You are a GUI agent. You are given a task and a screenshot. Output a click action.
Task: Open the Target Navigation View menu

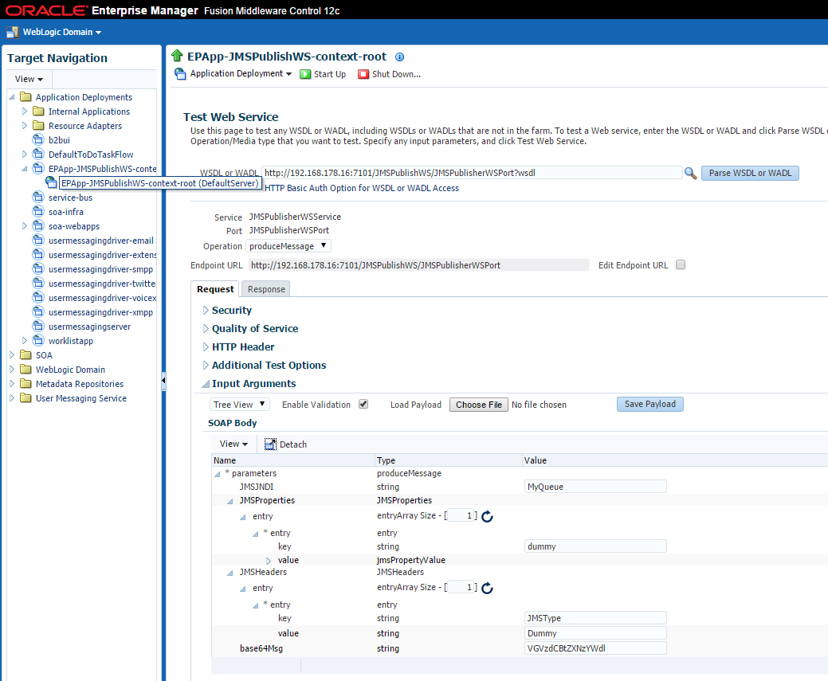click(x=29, y=79)
